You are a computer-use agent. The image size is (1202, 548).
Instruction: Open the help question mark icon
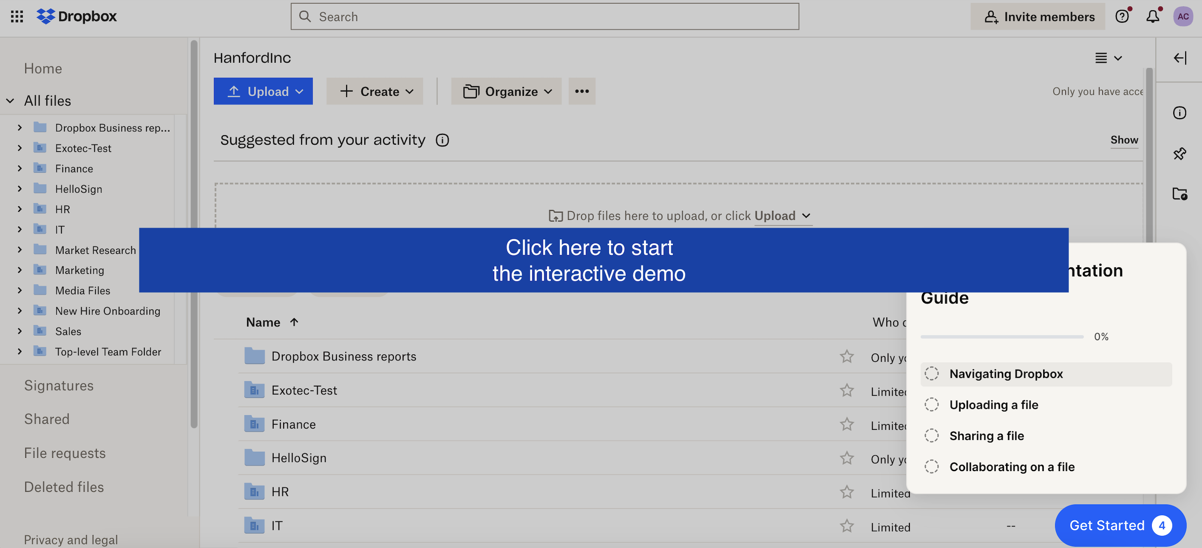pos(1122,17)
